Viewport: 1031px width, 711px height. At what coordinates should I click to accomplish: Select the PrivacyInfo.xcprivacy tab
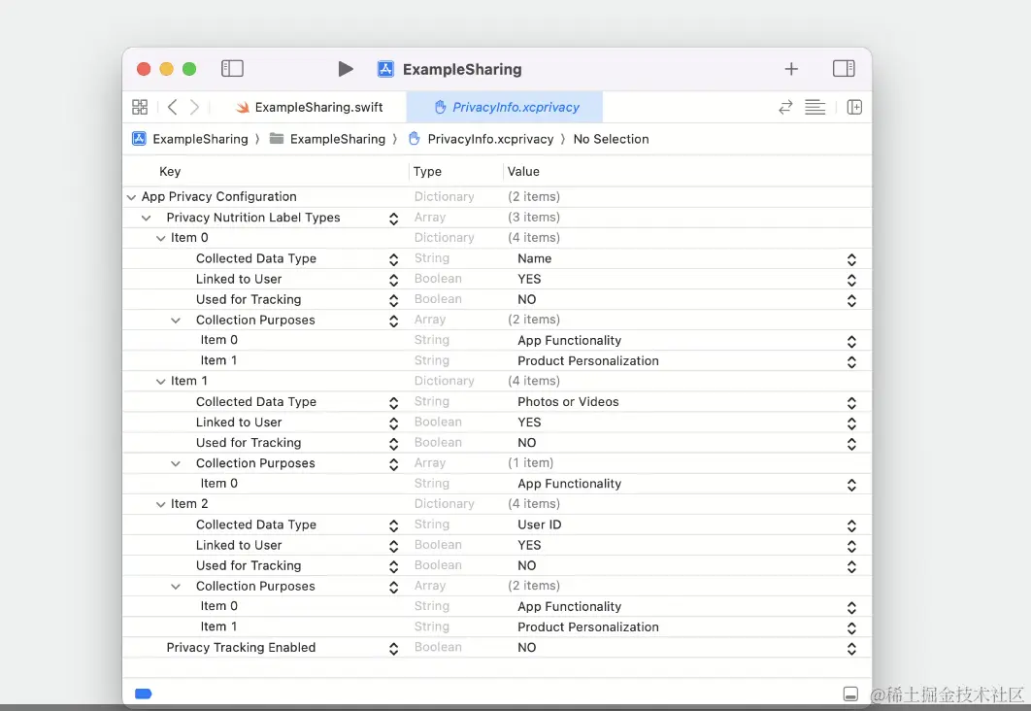point(504,107)
